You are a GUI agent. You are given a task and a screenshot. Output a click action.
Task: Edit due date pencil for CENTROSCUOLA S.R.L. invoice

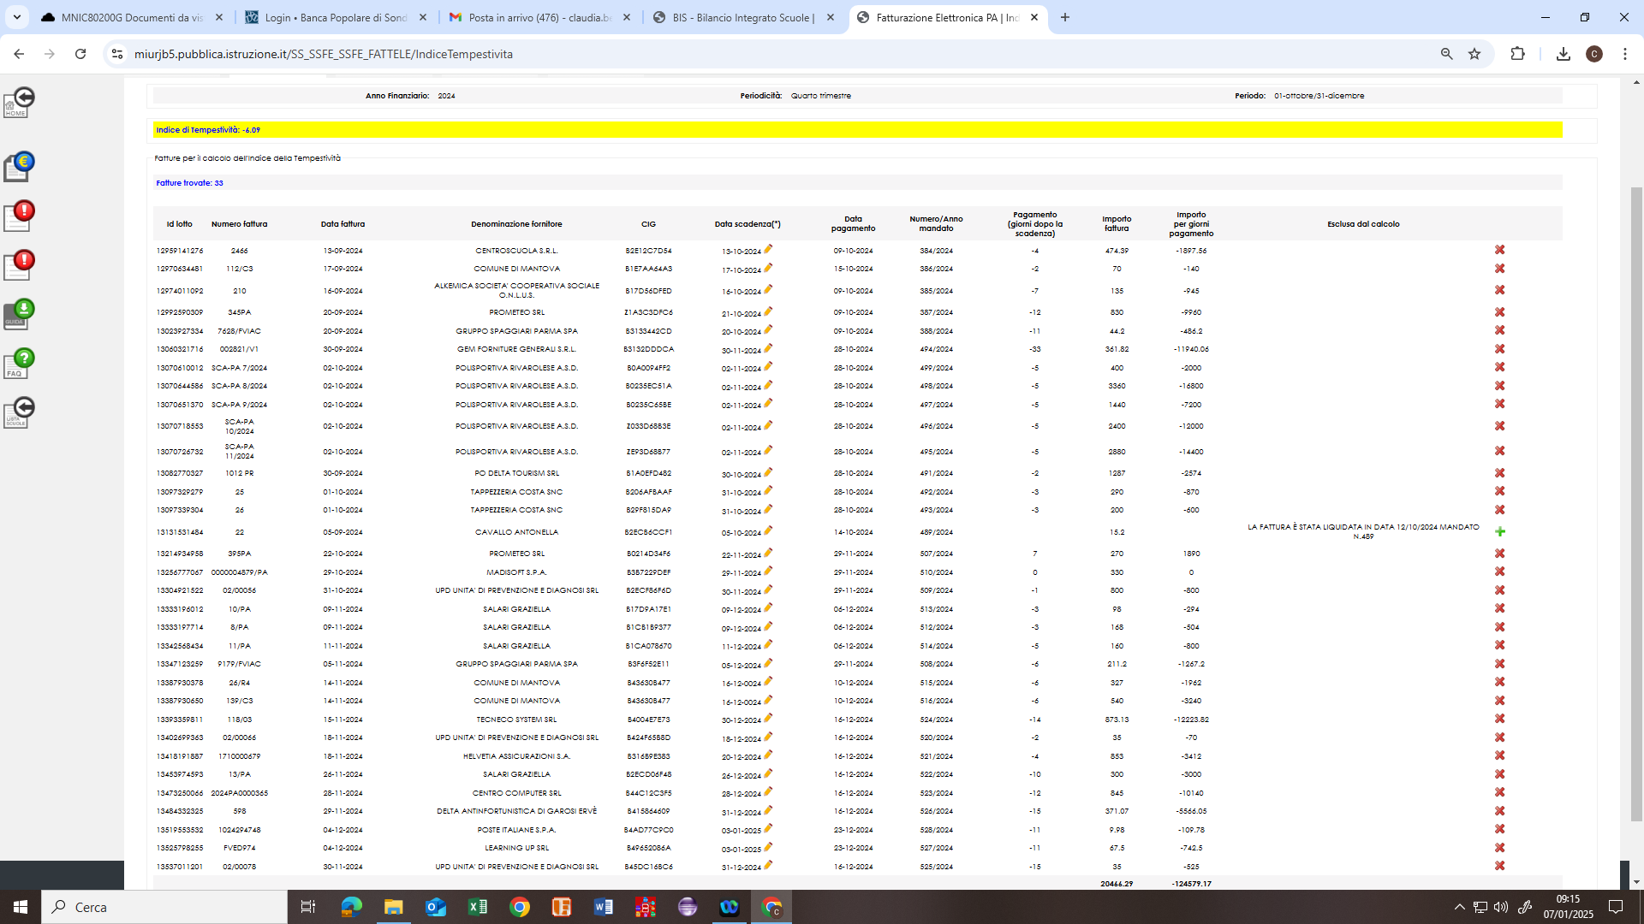click(x=768, y=249)
